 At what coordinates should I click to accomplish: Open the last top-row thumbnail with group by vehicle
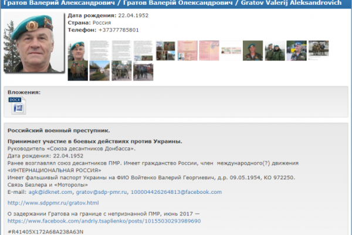coord(319,51)
